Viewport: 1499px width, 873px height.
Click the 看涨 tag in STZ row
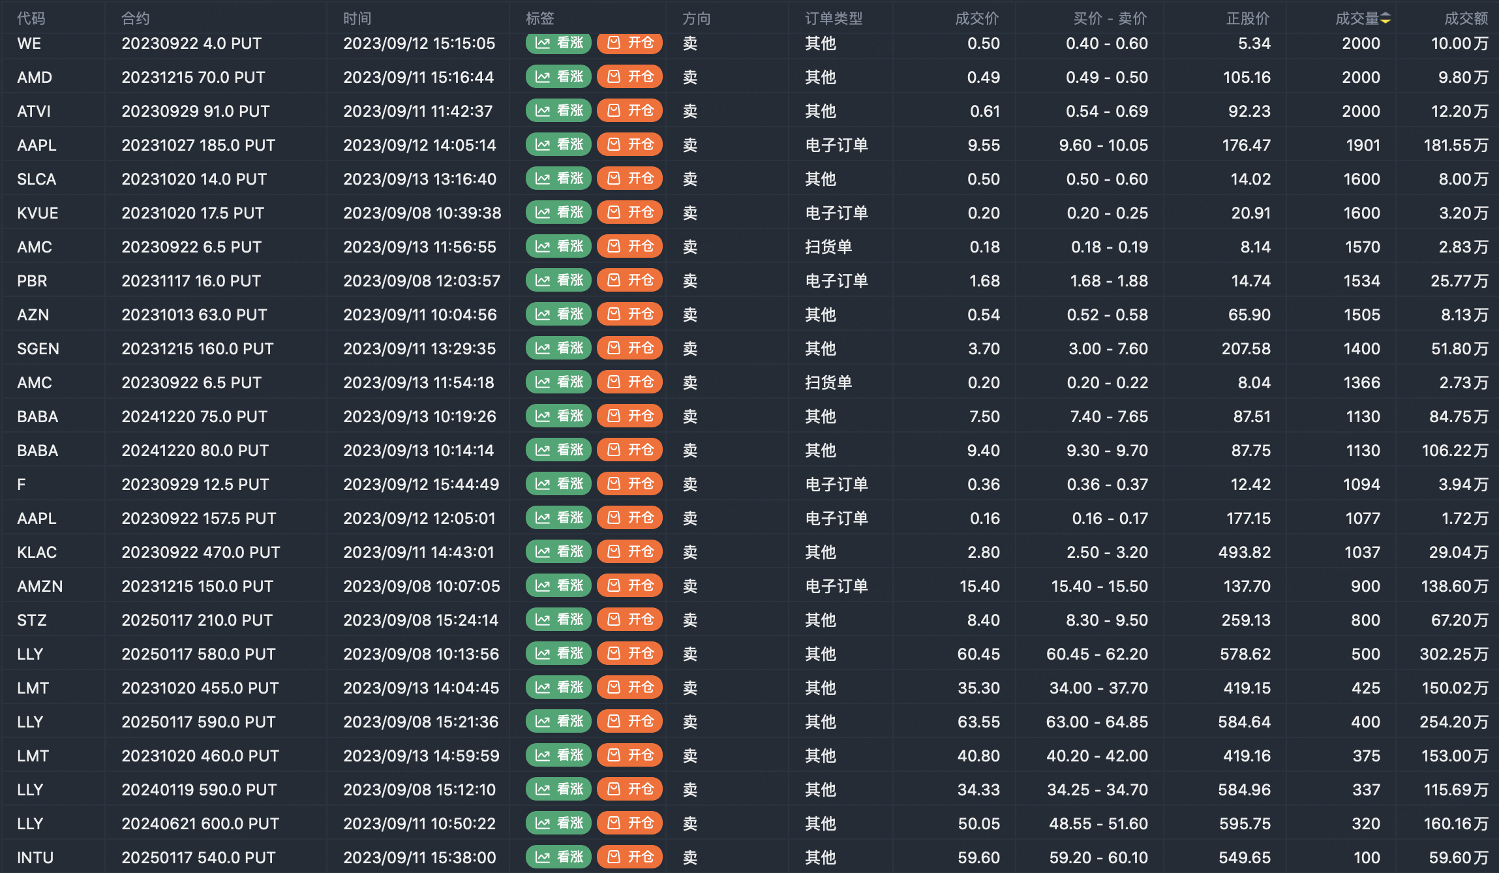[x=559, y=620]
